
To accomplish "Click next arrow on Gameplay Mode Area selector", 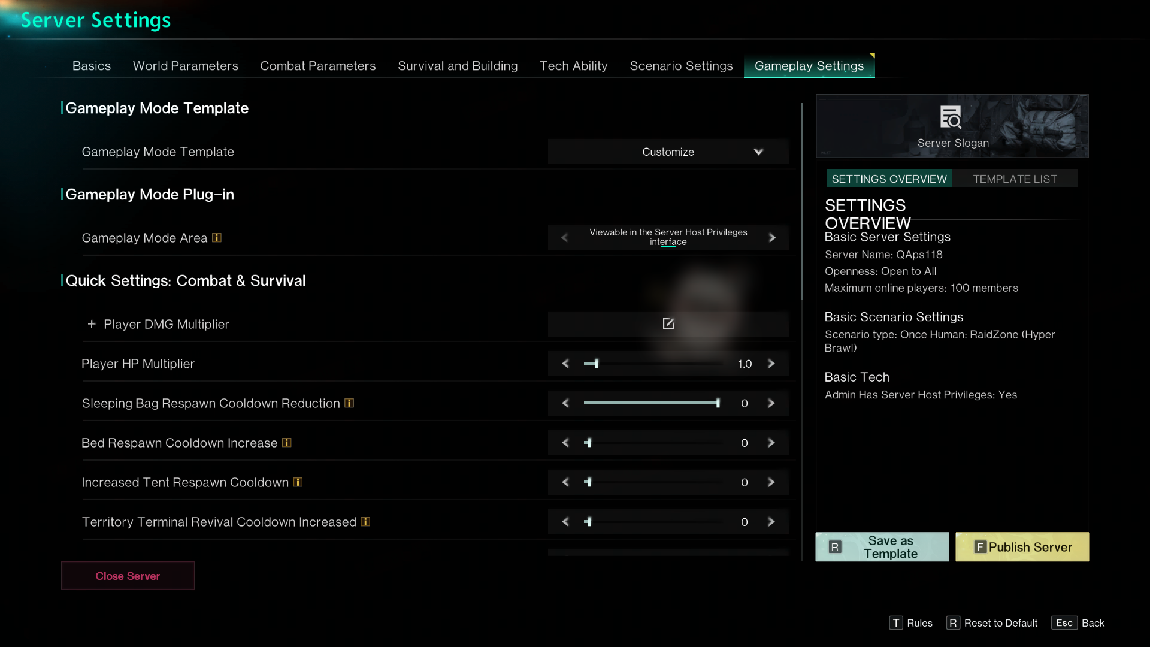I will coord(772,238).
